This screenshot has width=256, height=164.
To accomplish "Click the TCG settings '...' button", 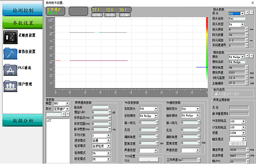I will [x=149, y=160].
